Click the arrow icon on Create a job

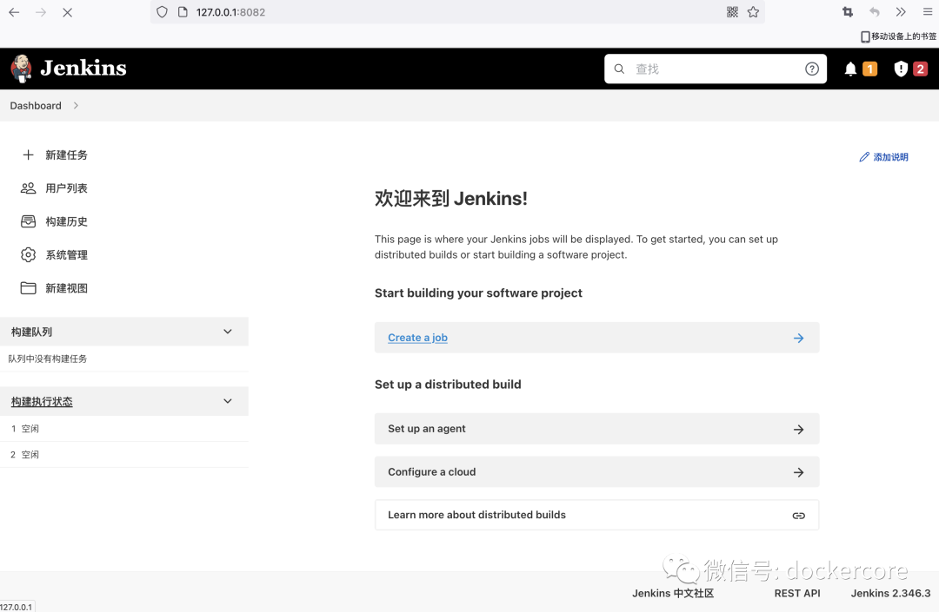[798, 338]
